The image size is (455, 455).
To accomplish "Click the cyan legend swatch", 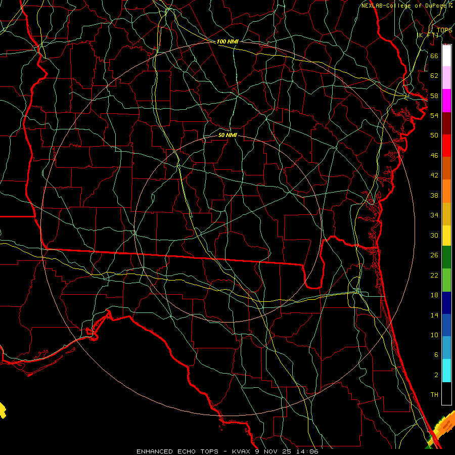I will coord(446,371).
